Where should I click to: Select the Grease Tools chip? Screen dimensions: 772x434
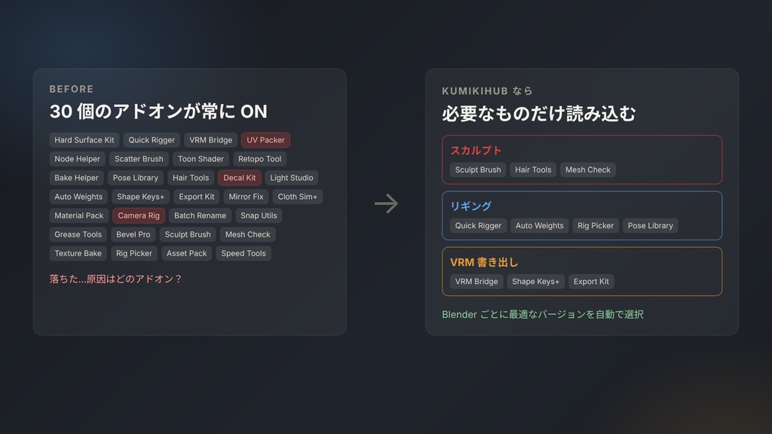78,235
